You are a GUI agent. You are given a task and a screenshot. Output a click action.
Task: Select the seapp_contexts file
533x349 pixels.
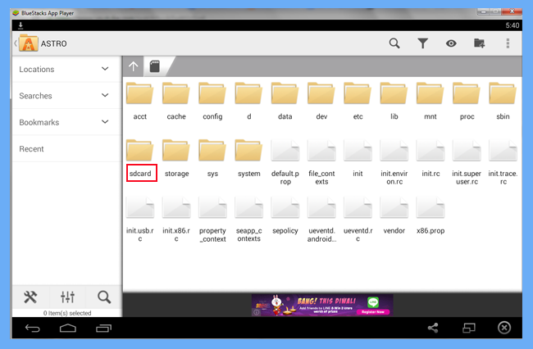(x=248, y=220)
